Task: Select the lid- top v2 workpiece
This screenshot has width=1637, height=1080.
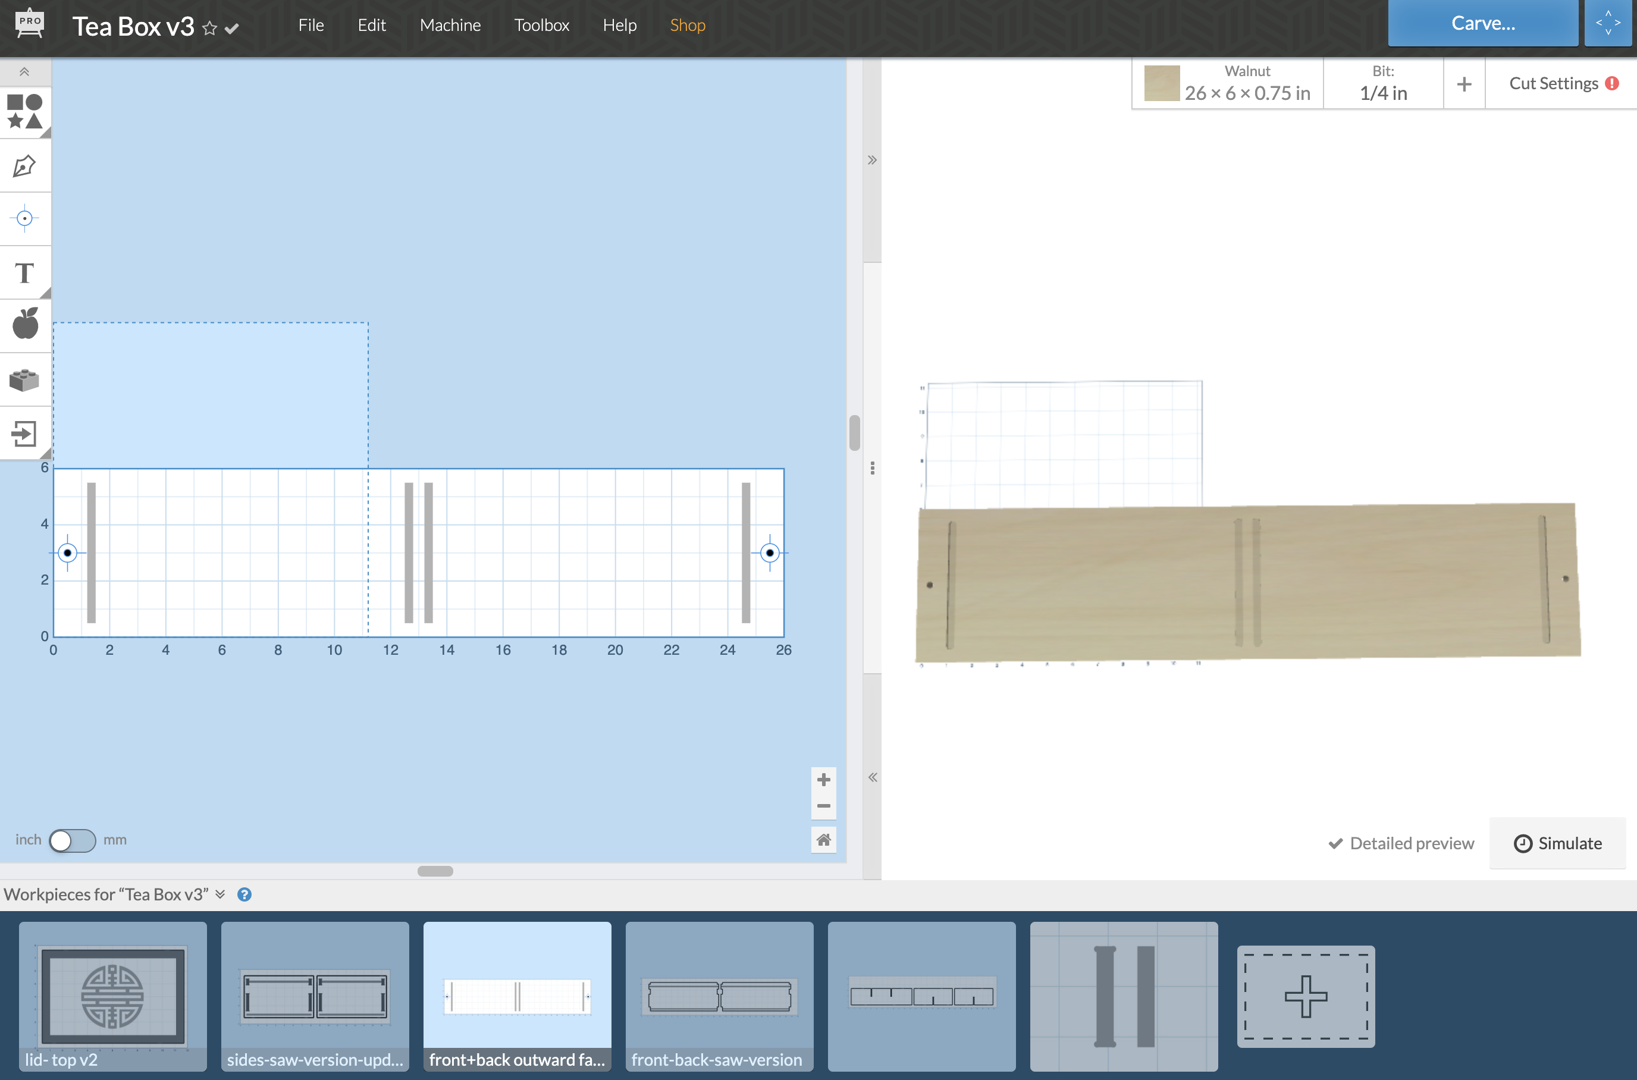Action: coord(112,997)
